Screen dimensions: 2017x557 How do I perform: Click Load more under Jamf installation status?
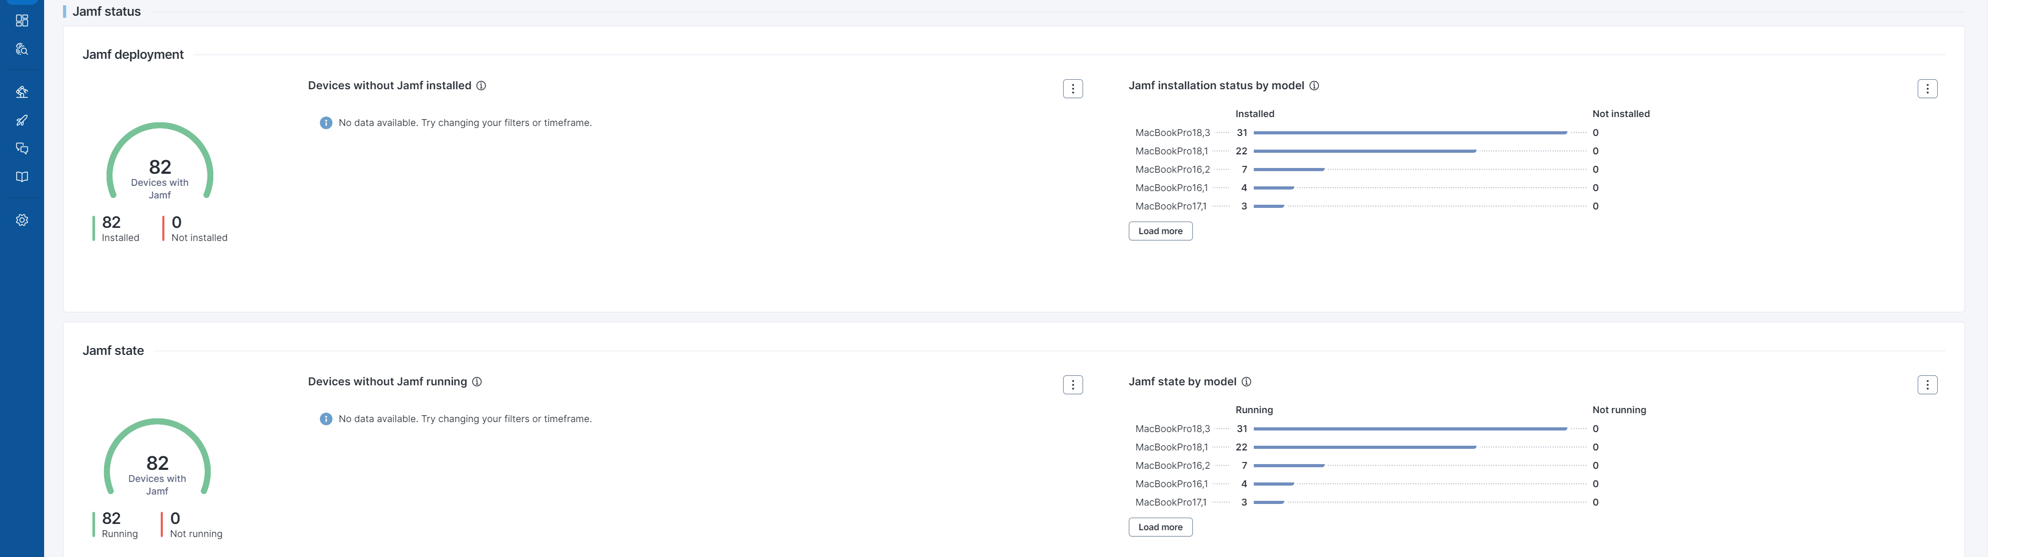click(1160, 232)
